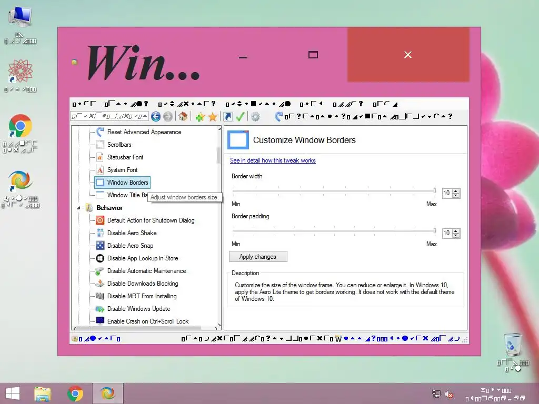Collapse the Behavior category triangle

click(78, 208)
